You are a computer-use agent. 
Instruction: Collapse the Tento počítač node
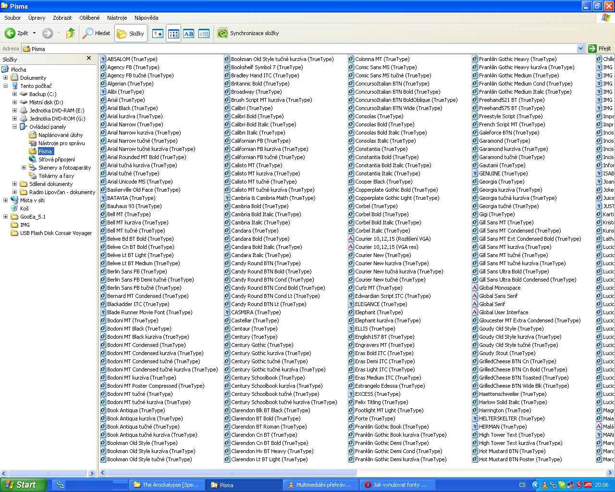[x=5, y=86]
